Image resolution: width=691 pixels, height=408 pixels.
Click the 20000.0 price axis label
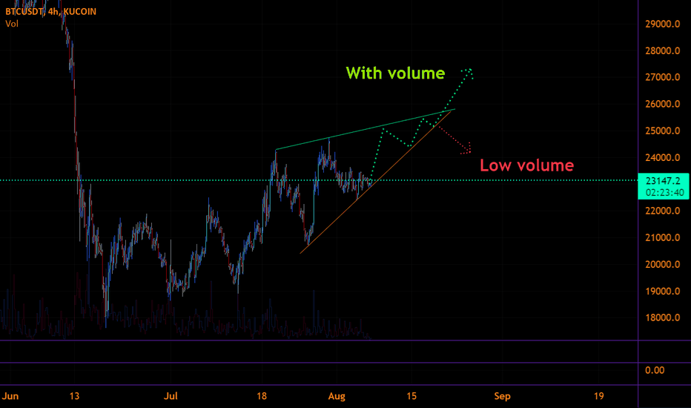(662, 265)
